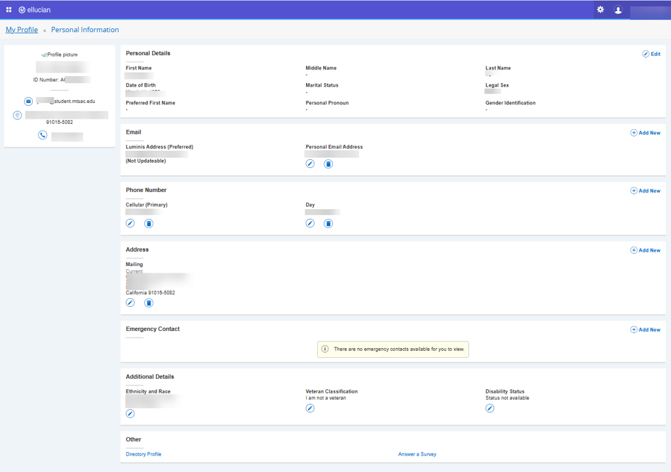Edit the Mailing address
Screen dimensions: 671x472
click(x=130, y=303)
